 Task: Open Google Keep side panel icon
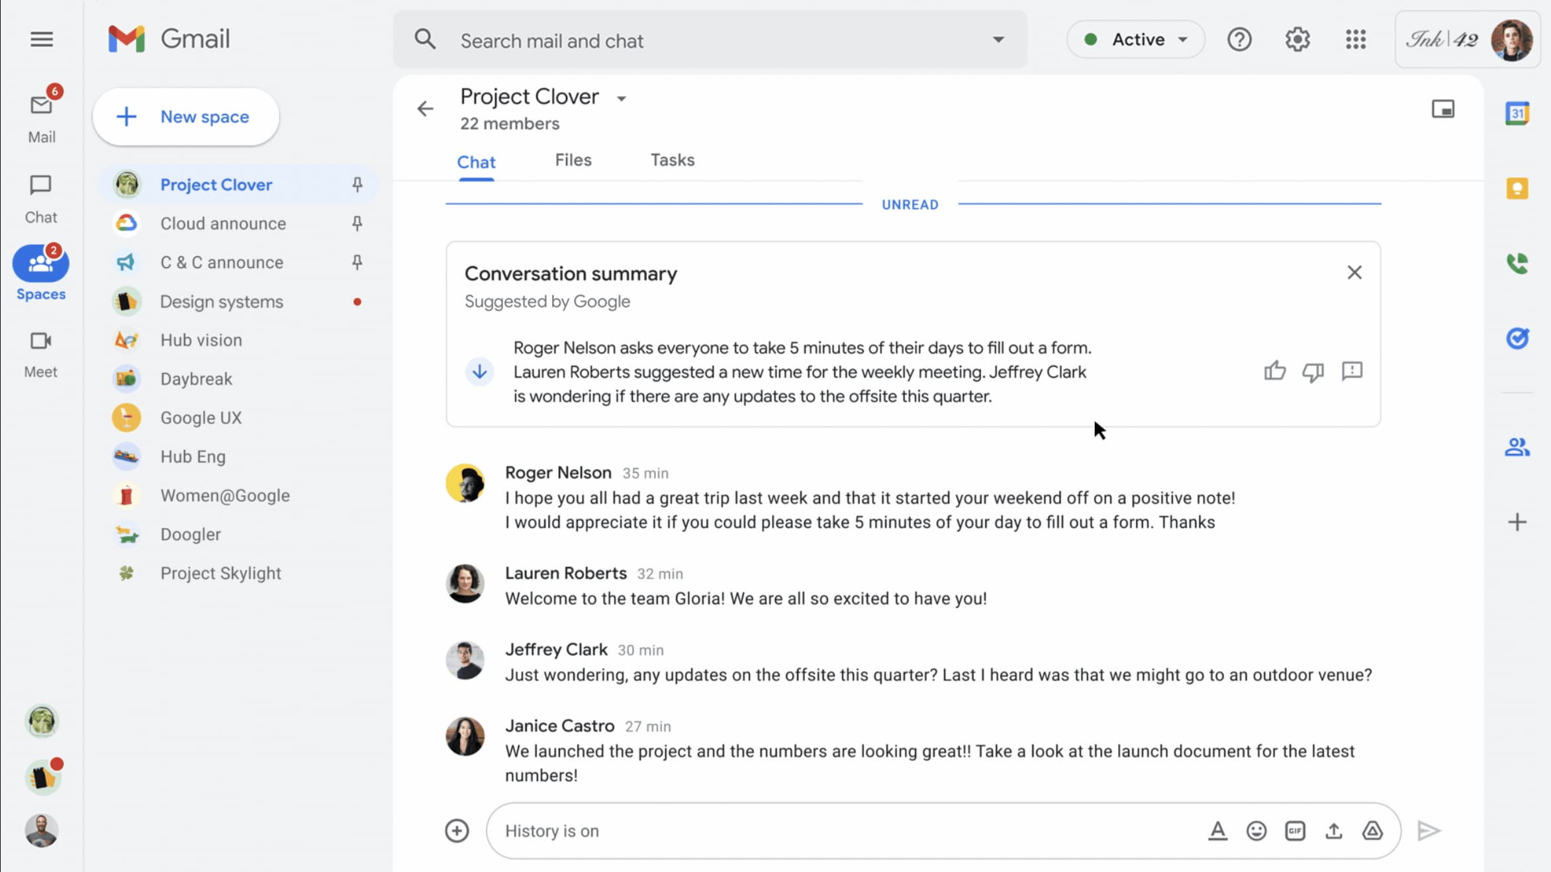point(1517,189)
